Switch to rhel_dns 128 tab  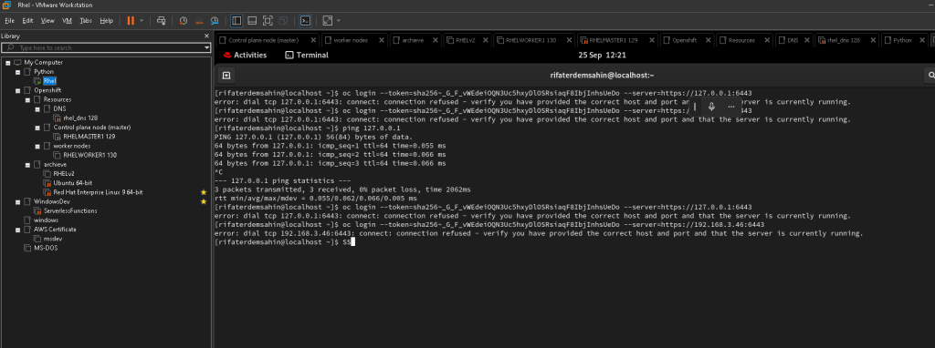(x=843, y=40)
